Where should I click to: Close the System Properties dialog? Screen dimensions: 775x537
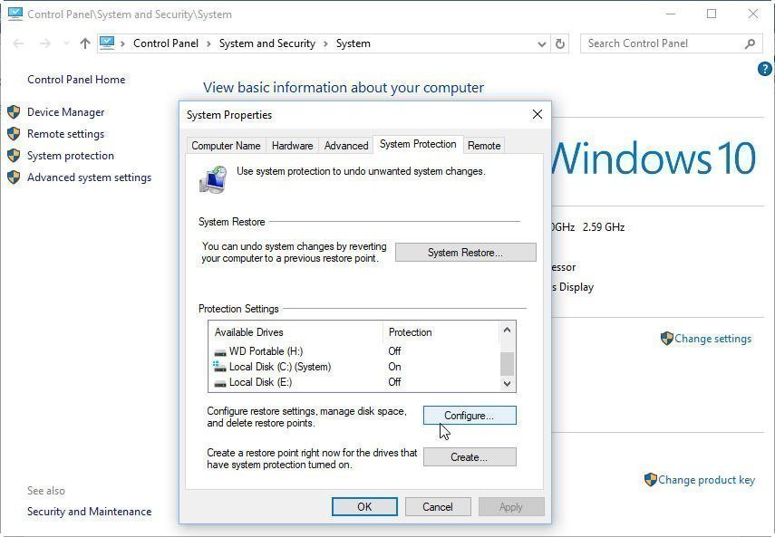(x=538, y=114)
